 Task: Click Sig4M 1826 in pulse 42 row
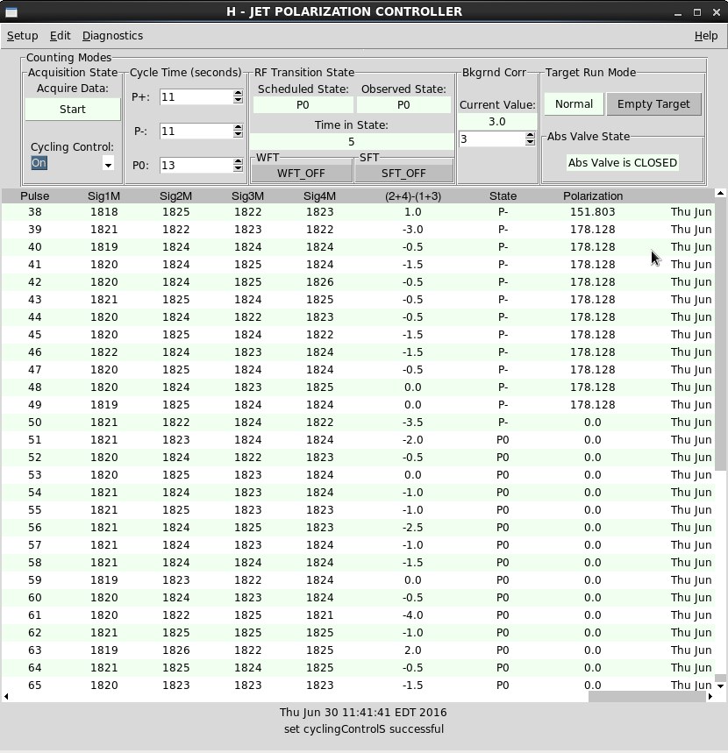319,282
